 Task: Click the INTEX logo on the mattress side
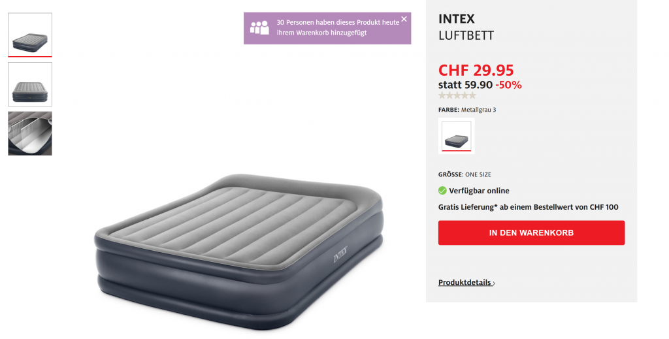(340, 255)
